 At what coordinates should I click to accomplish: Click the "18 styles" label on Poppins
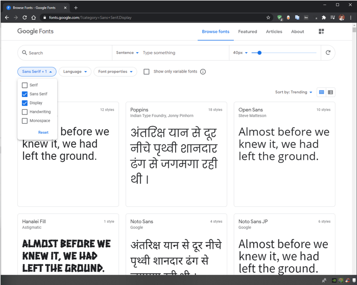click(215, 109)
